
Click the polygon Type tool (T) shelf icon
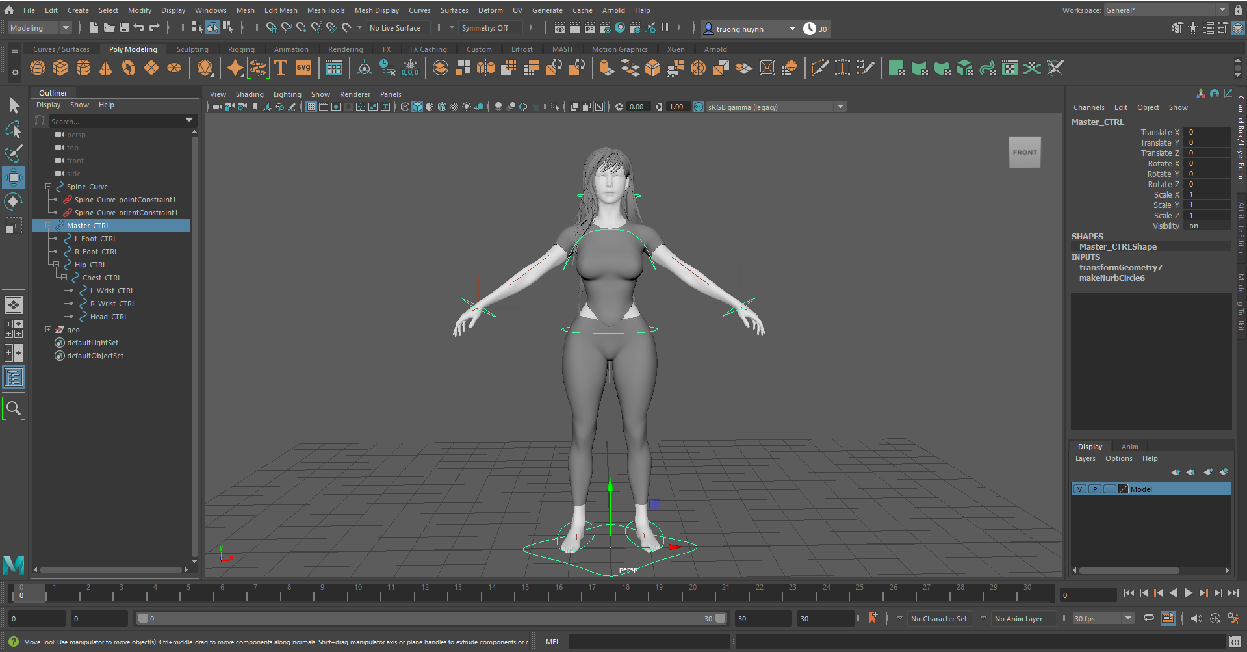[281, 67]
